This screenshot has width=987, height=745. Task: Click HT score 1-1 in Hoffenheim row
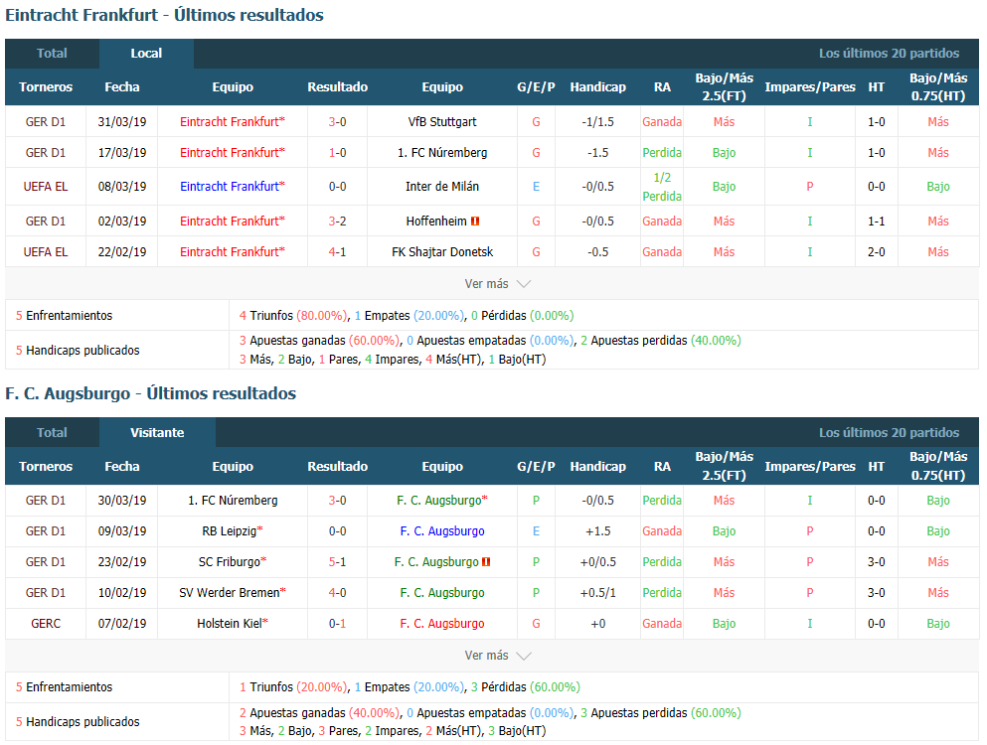pyautogui.click(x=877, y=222)
